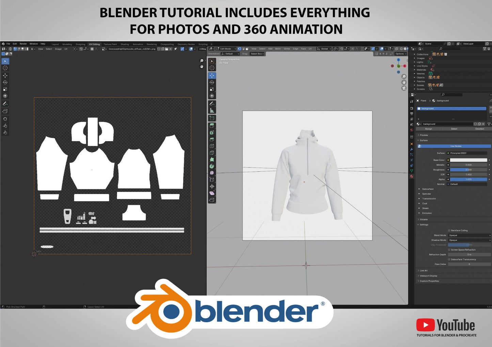Open the viewport Options button
The height and width of the screenshot is (347, 492).
coord(401,54)
